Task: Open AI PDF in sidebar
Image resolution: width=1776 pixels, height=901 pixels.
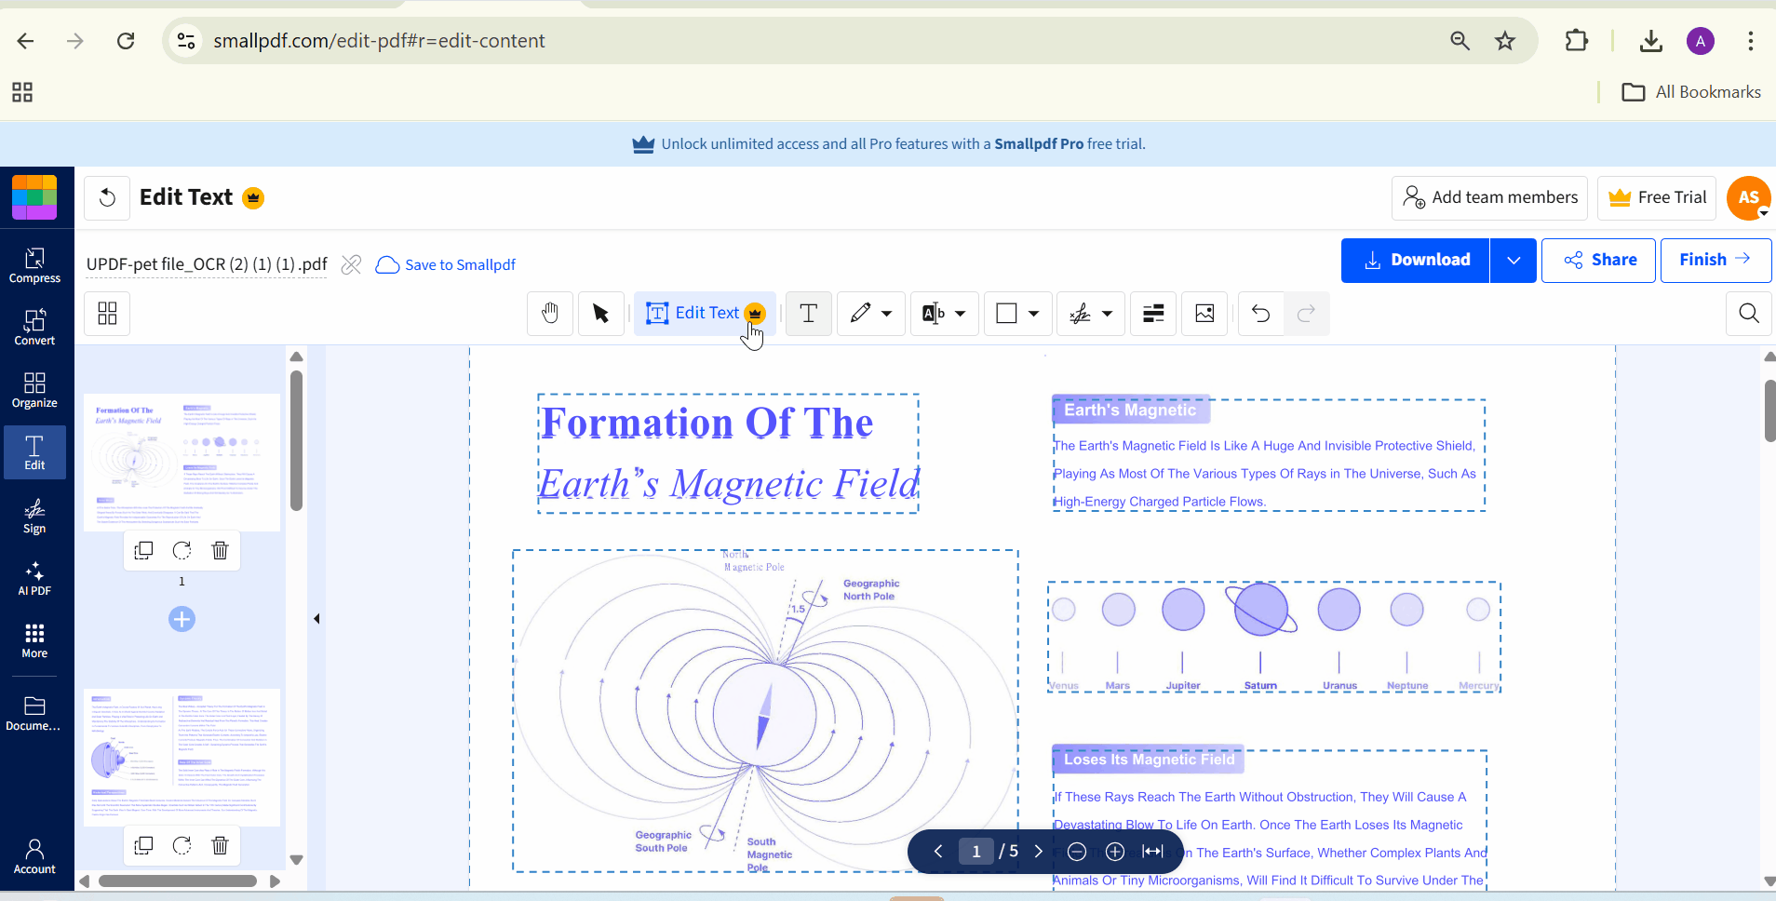Action: pyautogui.click(x=34, y=578)
